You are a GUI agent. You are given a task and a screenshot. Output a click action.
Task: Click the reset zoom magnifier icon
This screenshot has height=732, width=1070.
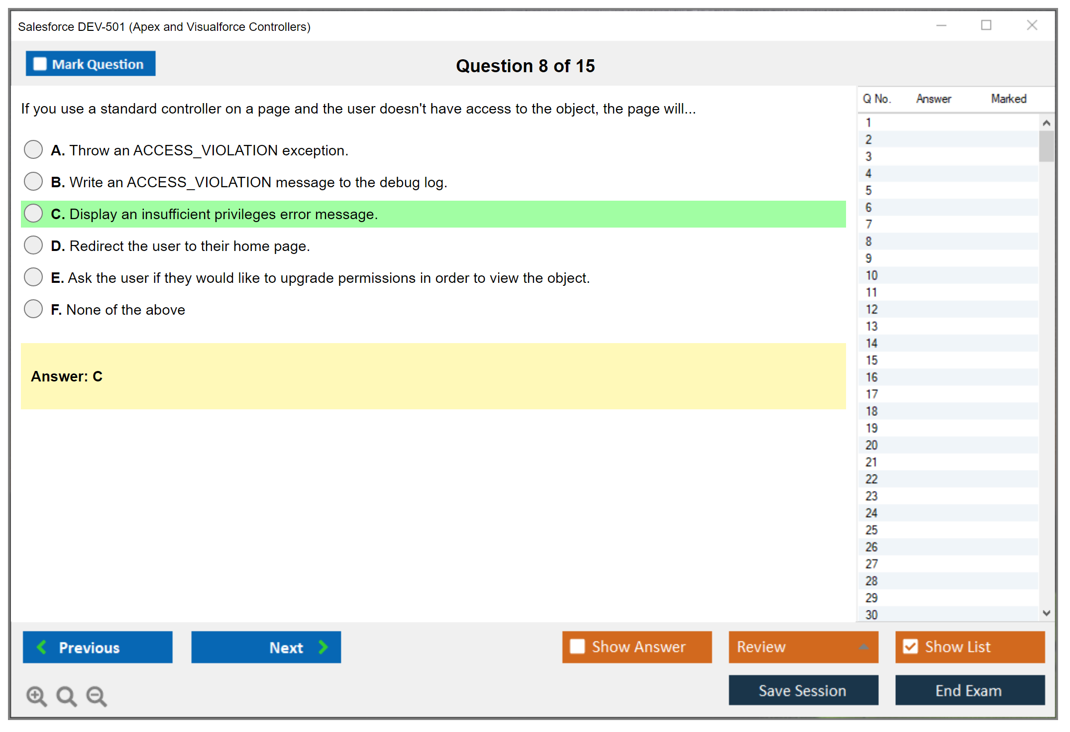[66, 696]
